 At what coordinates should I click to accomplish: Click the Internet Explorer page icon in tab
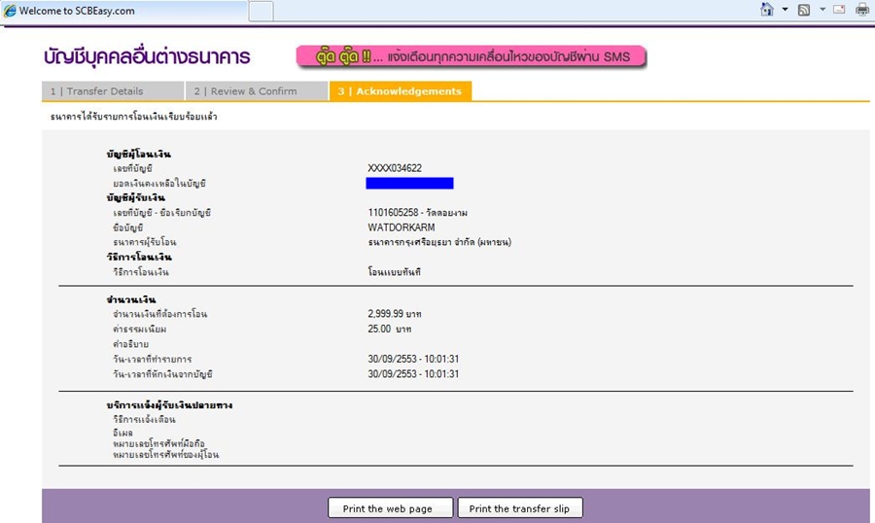[x=10, y=11]
